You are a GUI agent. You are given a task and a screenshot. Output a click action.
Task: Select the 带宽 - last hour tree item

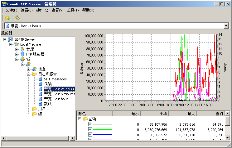pos(56,99)
